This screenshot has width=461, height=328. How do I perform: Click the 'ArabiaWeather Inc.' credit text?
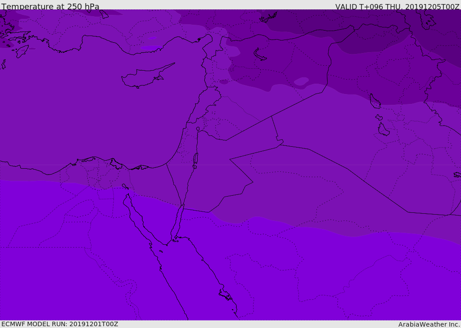[x=429, y=324]
